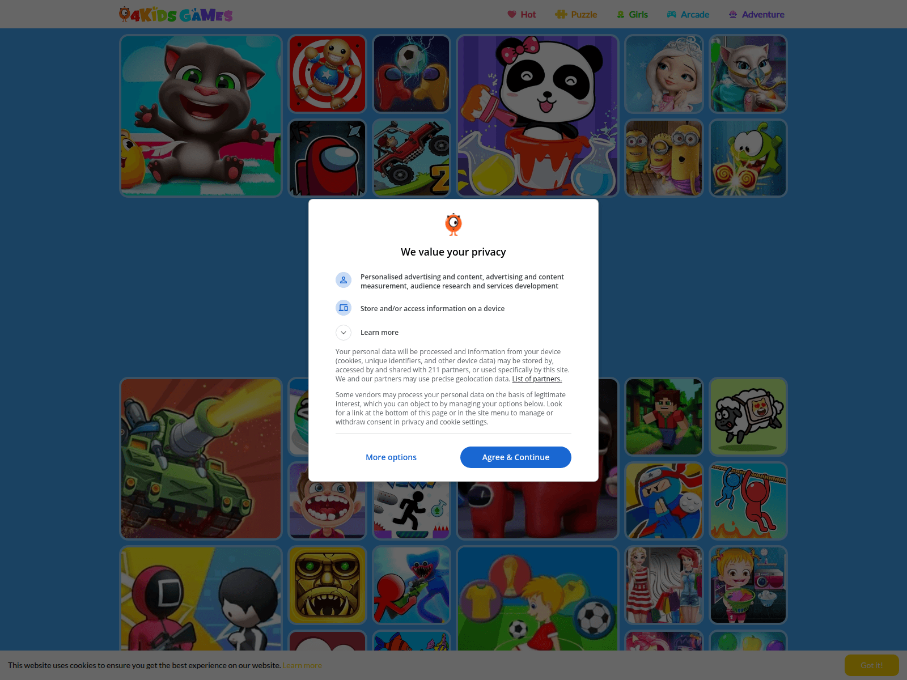The height and width of the screenshot is (680, 907).
Task: Open the panda with paint bucket game
Action: [537, 116]
